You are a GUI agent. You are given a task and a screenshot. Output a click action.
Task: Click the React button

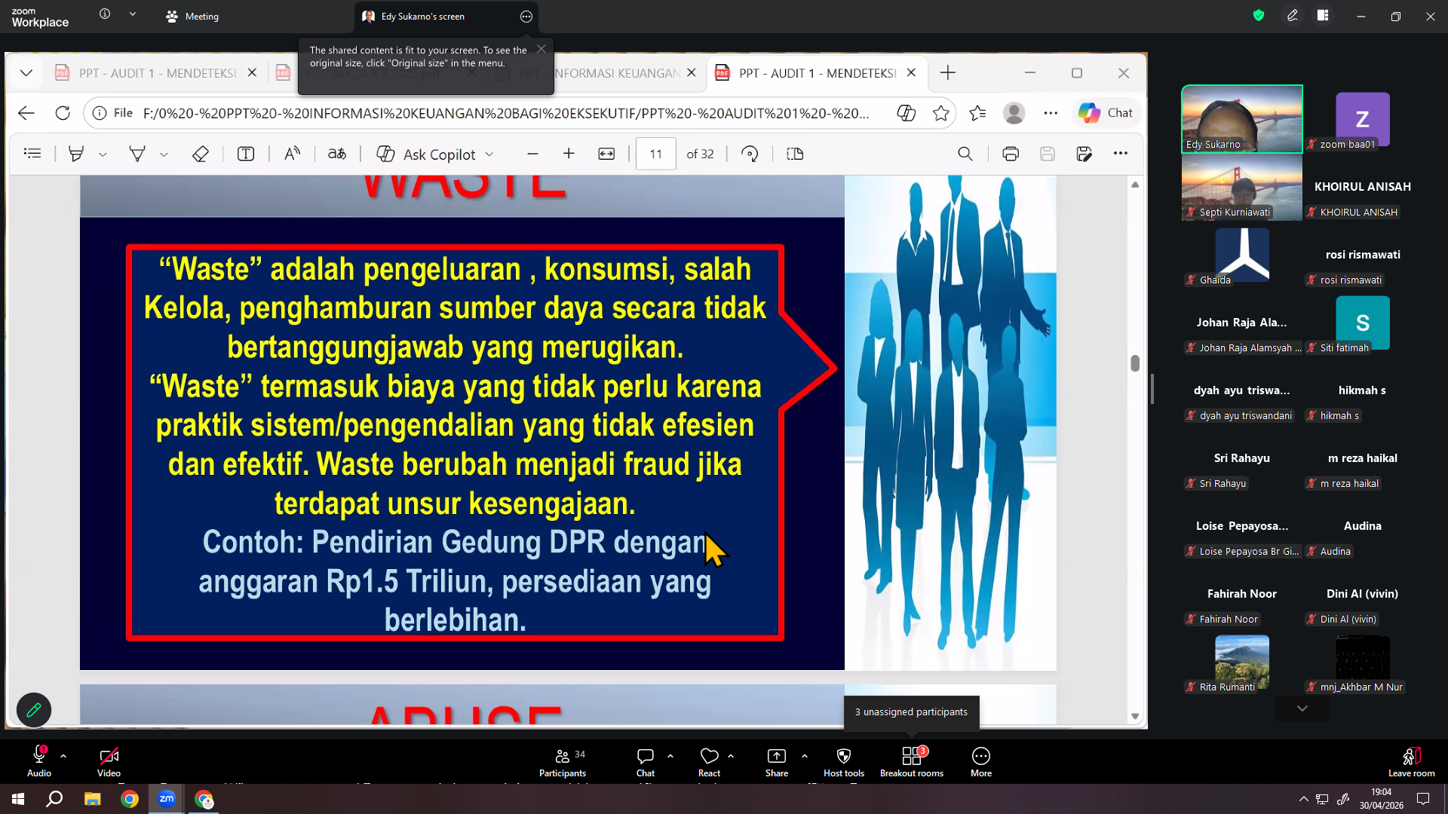(x=709, y=761)
